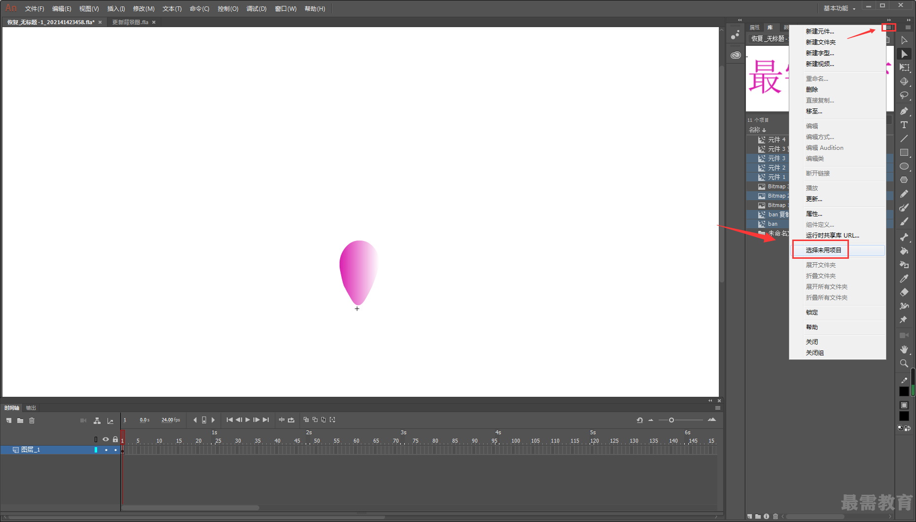Open the 基本功能 workspace dropdown
This screenshot has width=916, height=522.
(x=839, y=8)
